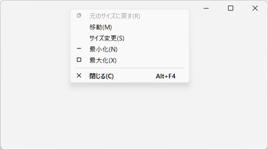Click the blank space right of 移動(M)
This screenshot has height=150, width=268.
click(149, 27)
